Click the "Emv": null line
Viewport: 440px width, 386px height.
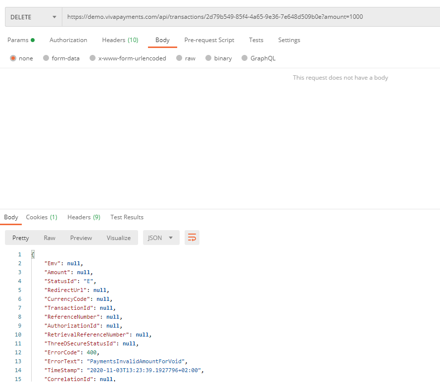63,263
